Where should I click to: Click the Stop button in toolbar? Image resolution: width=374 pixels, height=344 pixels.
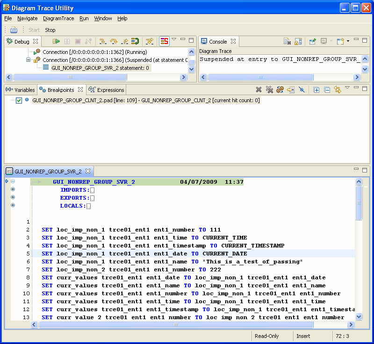pyautogui.click(x=50, y=30)
